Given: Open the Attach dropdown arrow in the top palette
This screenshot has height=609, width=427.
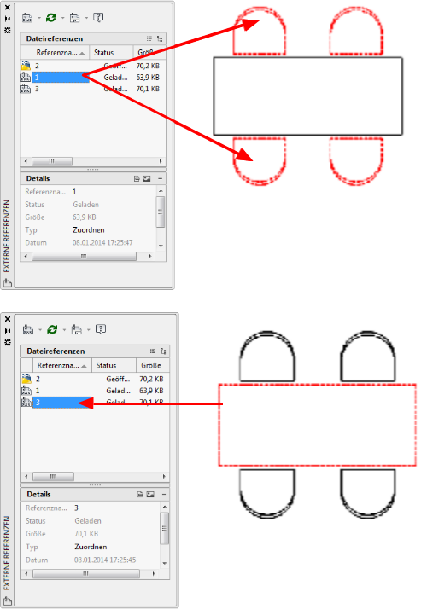Looking at the screenshot, I should tap(39, 18).
